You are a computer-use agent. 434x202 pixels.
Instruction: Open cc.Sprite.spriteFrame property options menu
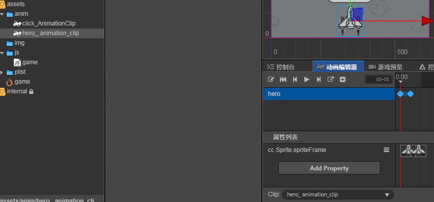[387, 150]
